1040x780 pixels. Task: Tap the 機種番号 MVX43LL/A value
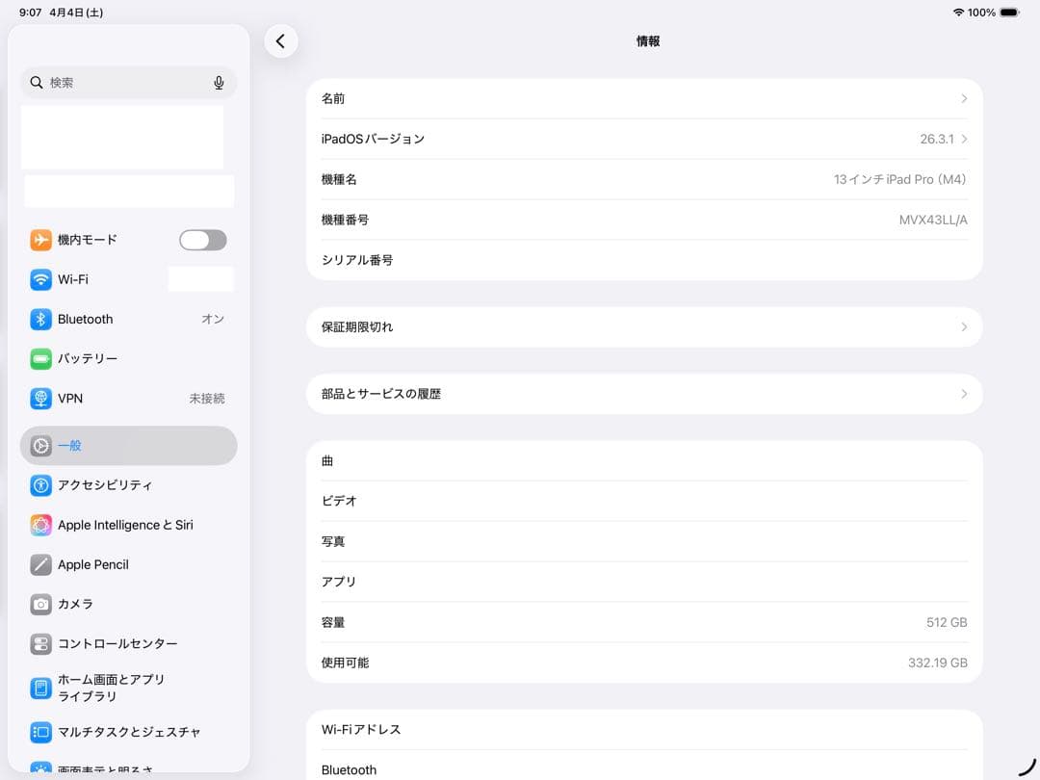click(932, 221)
